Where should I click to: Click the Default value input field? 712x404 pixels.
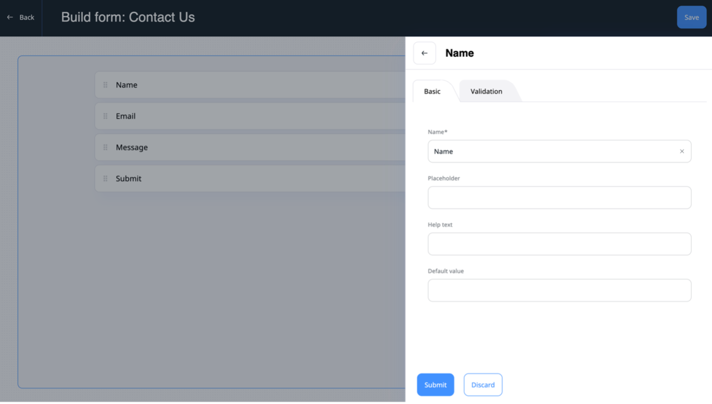tap(560, 290)
